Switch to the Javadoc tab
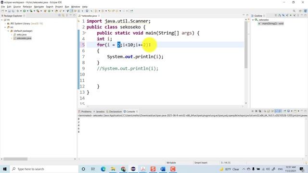Viewport: 308px width, 173px height. tap(99, 111)
